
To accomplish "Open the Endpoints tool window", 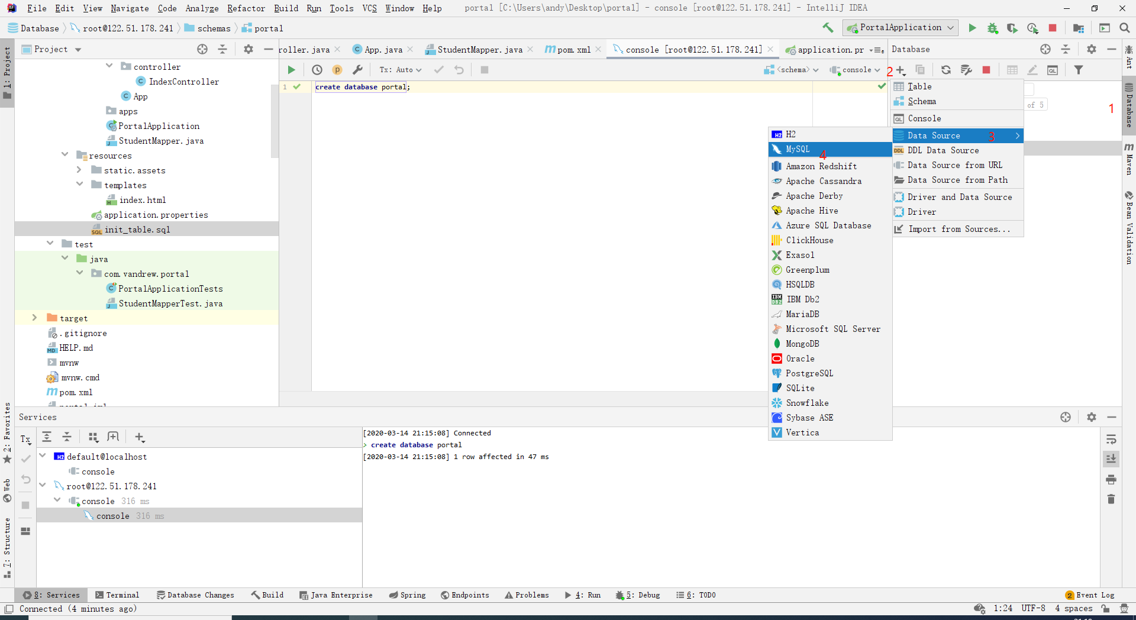I will (465, 595).
